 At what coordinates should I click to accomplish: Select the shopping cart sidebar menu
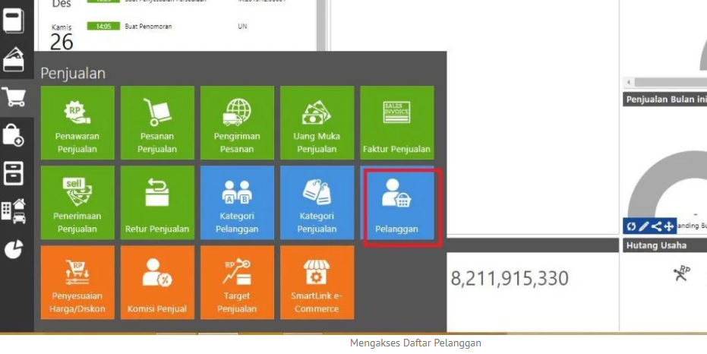click(x=15, y=97)
